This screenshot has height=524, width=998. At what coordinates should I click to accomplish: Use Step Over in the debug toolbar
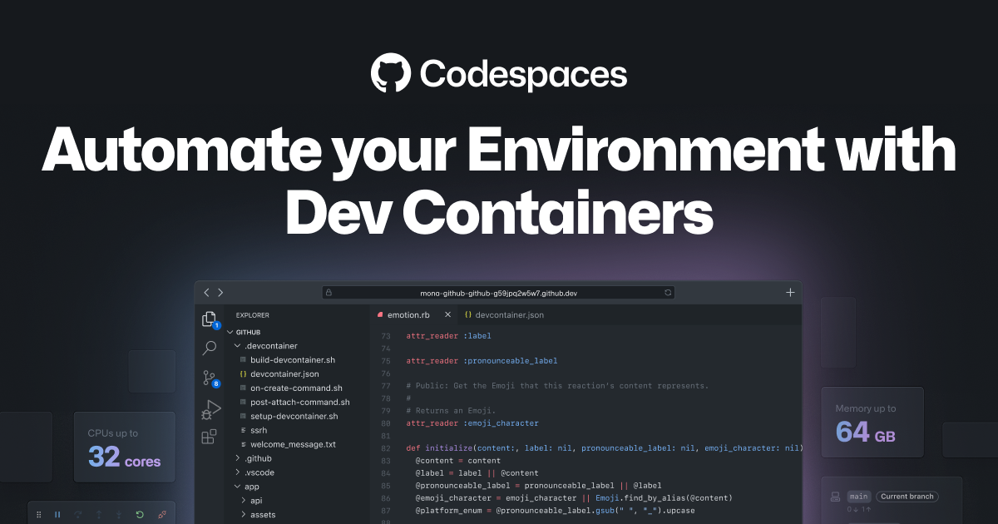point(78,513)
